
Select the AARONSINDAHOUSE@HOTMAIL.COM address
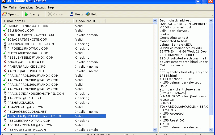tap(36, 94)
